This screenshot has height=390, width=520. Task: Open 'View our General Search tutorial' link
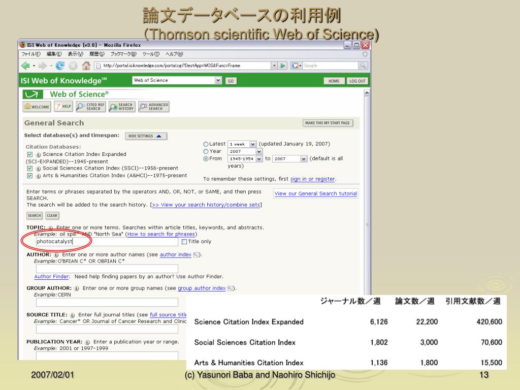pyautogui.click(x=316, y=193)
